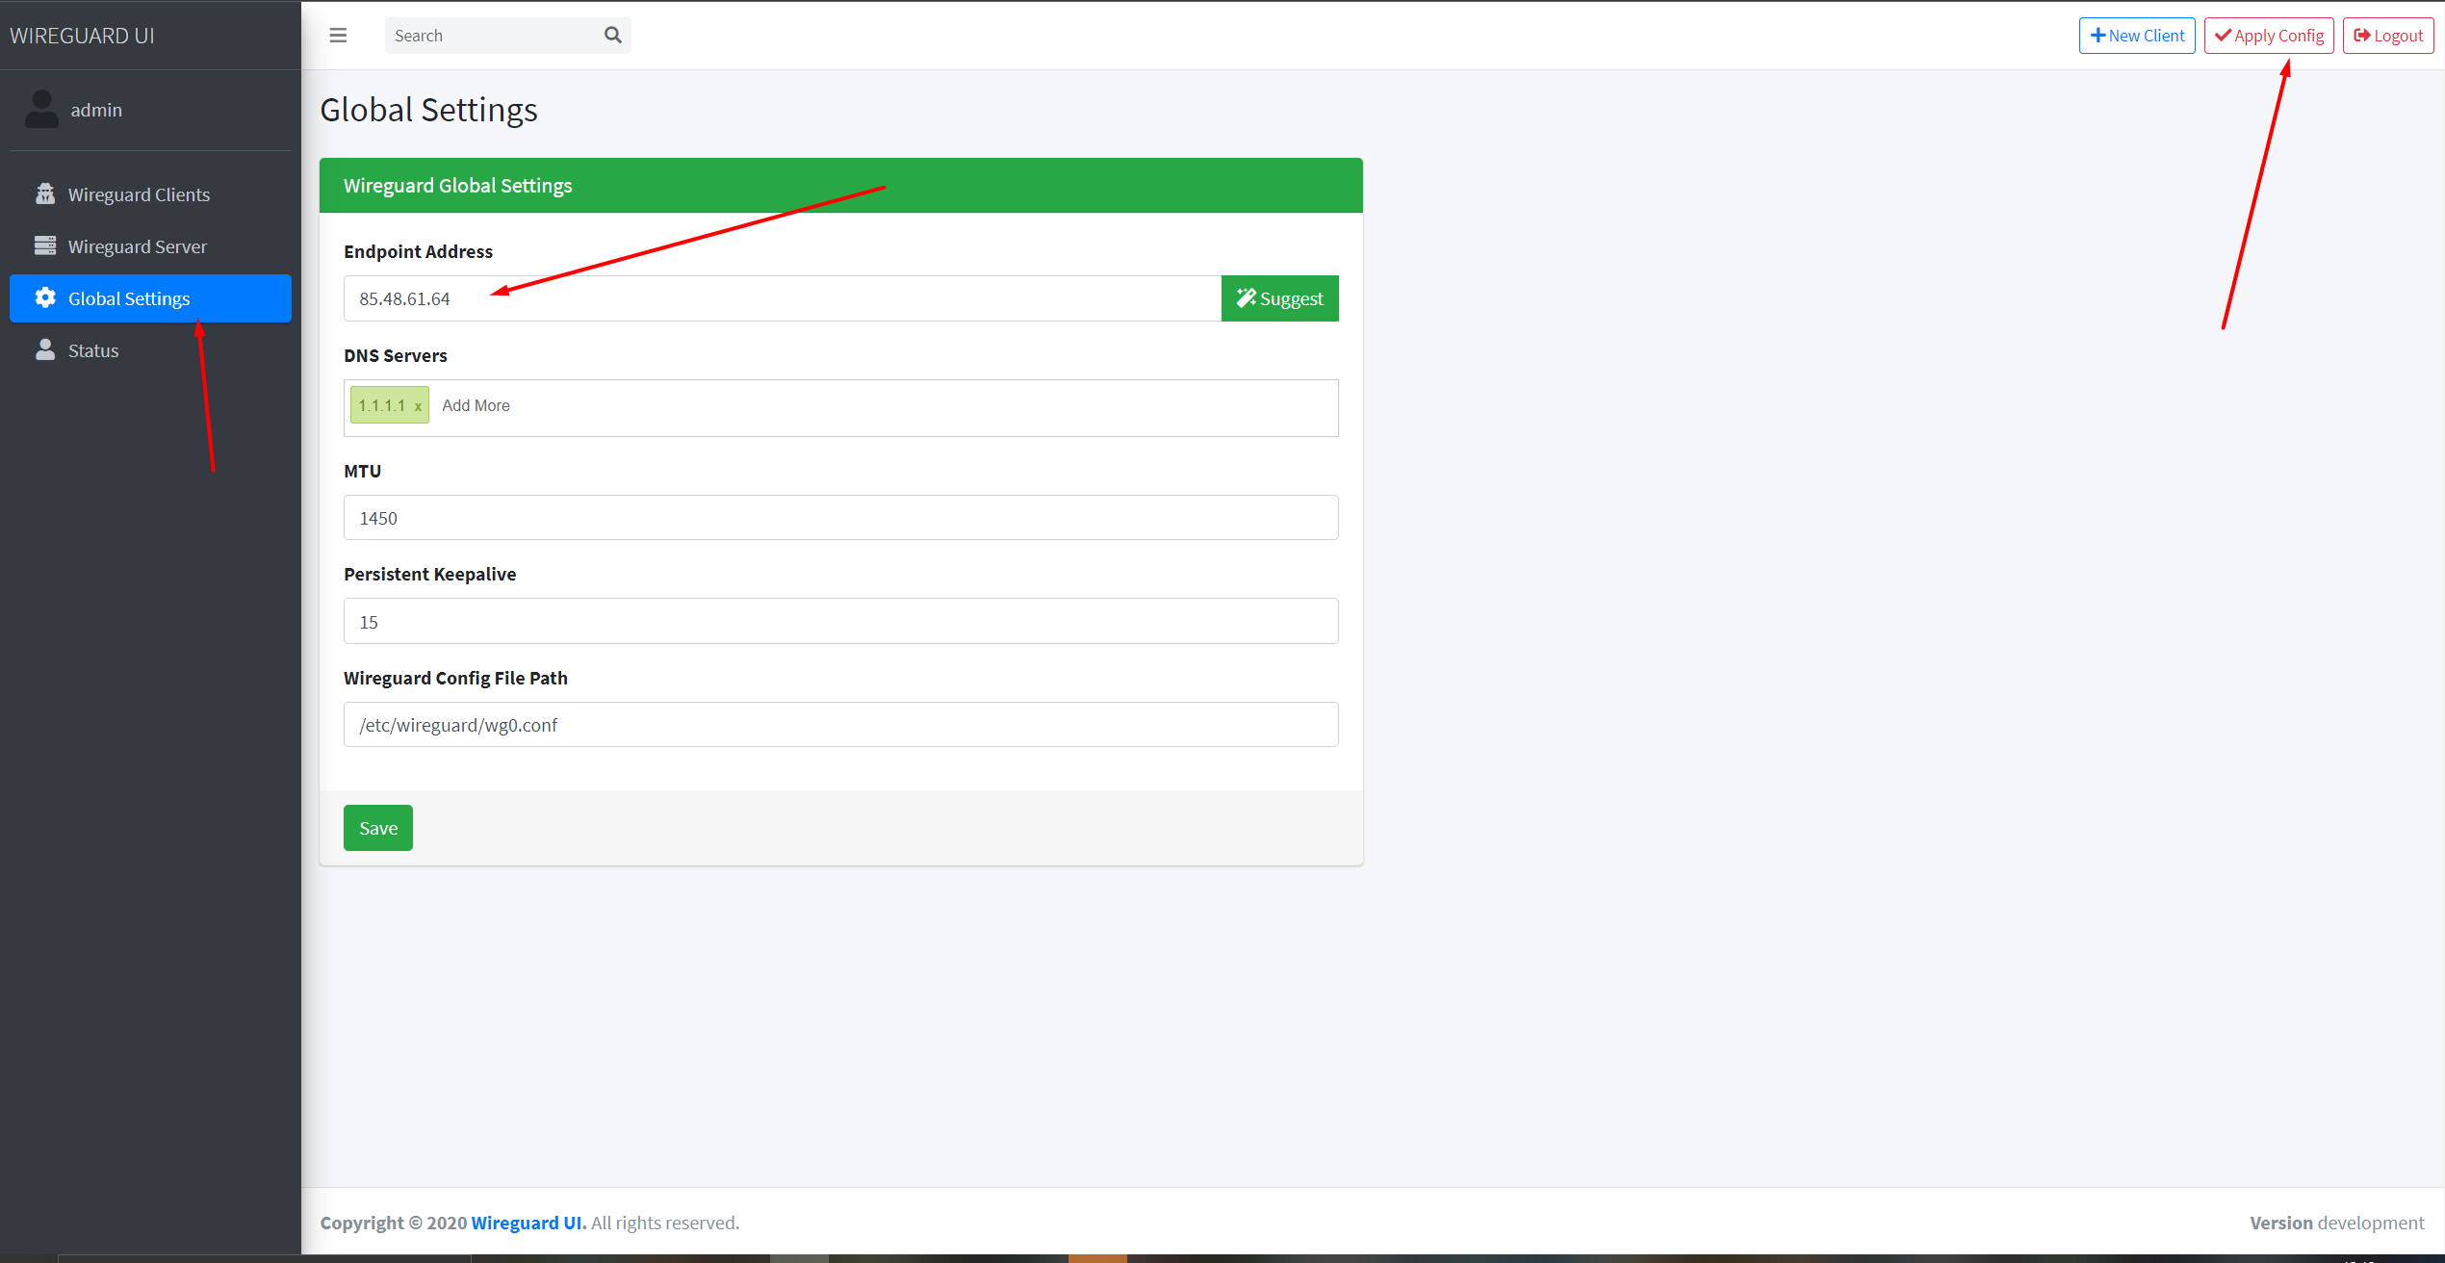
Task: Click the Status user icon in sidebar
Action: coord(45,349)
